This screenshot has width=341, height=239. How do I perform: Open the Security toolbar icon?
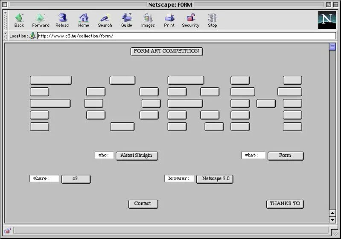(191, 20)
